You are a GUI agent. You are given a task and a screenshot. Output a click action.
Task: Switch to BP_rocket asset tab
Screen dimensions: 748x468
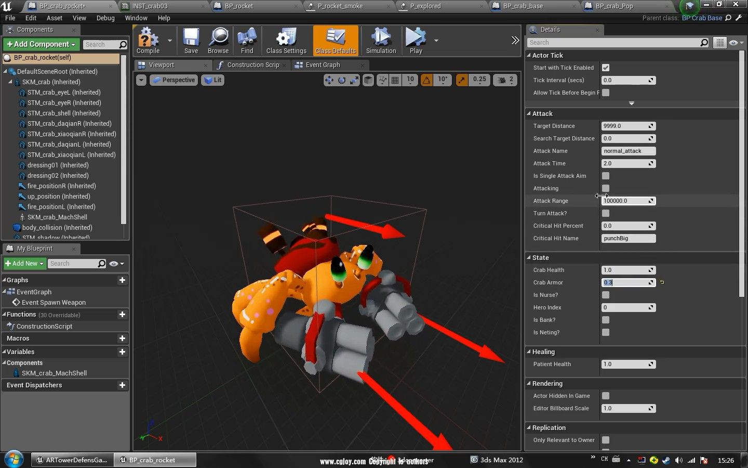click(x=239, y=6)
